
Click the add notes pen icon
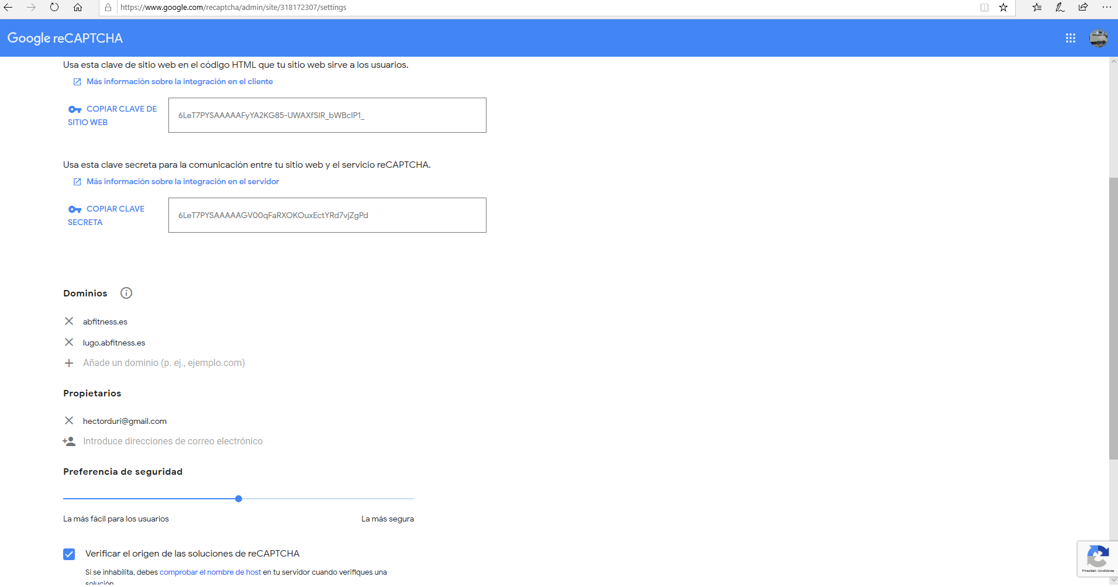[x=1060, y=7]
